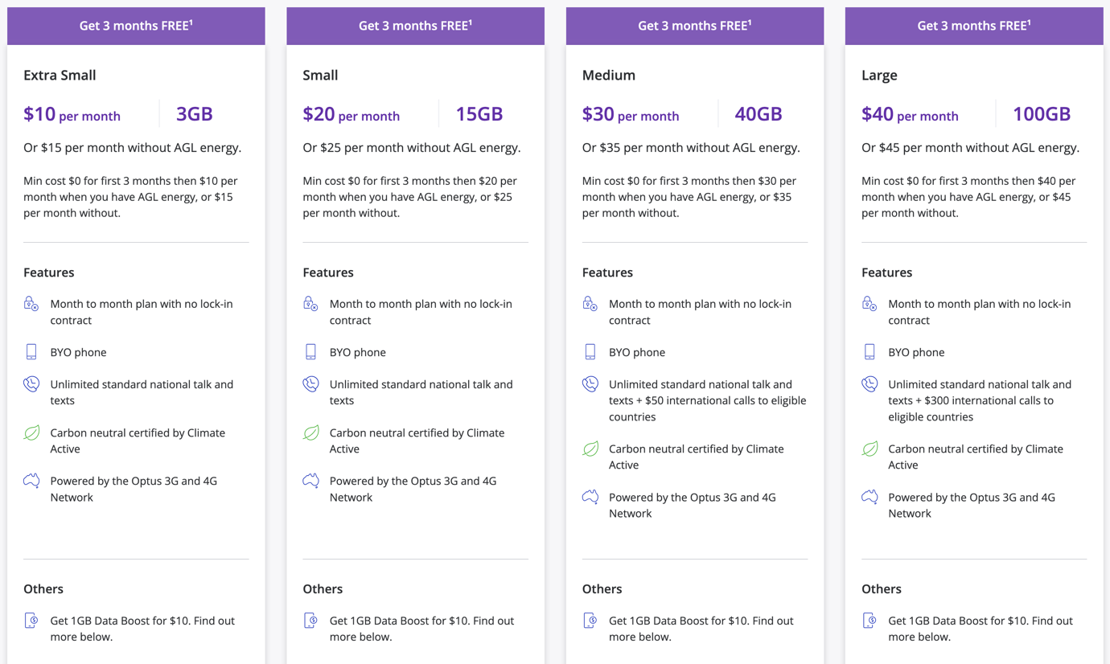Click the Data Boost icon in Small plan

click(x=310, y=621)
